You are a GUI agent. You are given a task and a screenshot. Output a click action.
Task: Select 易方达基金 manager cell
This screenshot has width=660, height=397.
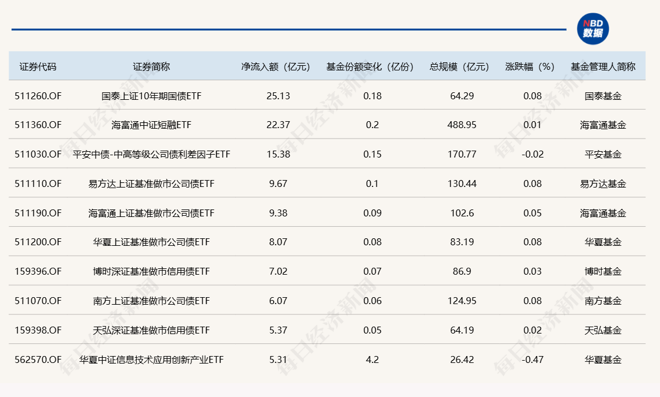click(603, 184)
